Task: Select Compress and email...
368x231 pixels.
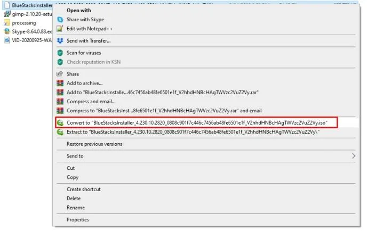Action: [91, 102]
